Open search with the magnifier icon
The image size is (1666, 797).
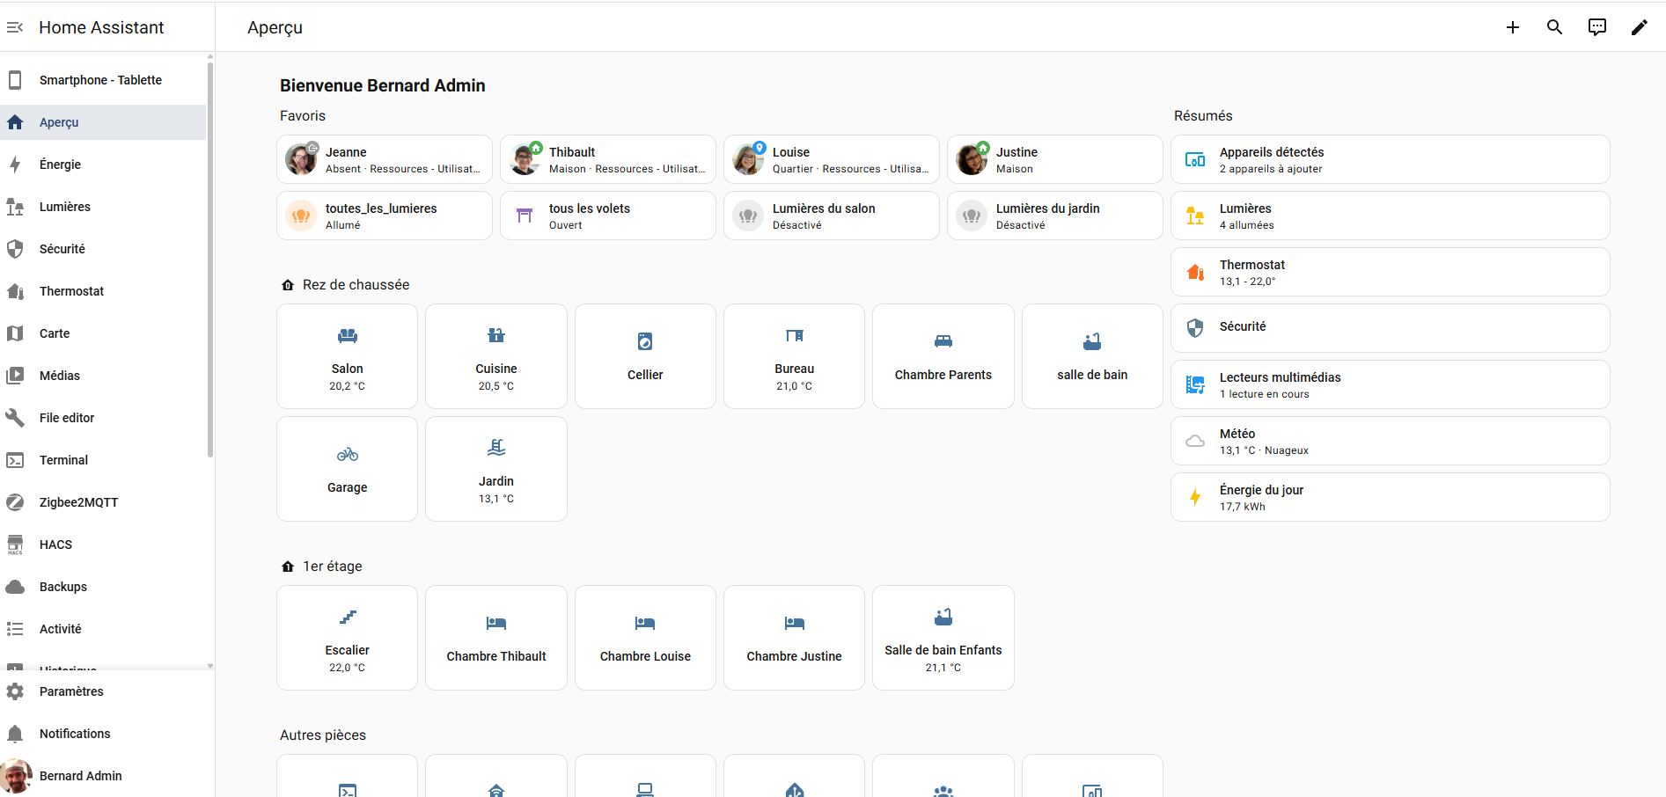pyautogui.click(x=1554, y=27)
